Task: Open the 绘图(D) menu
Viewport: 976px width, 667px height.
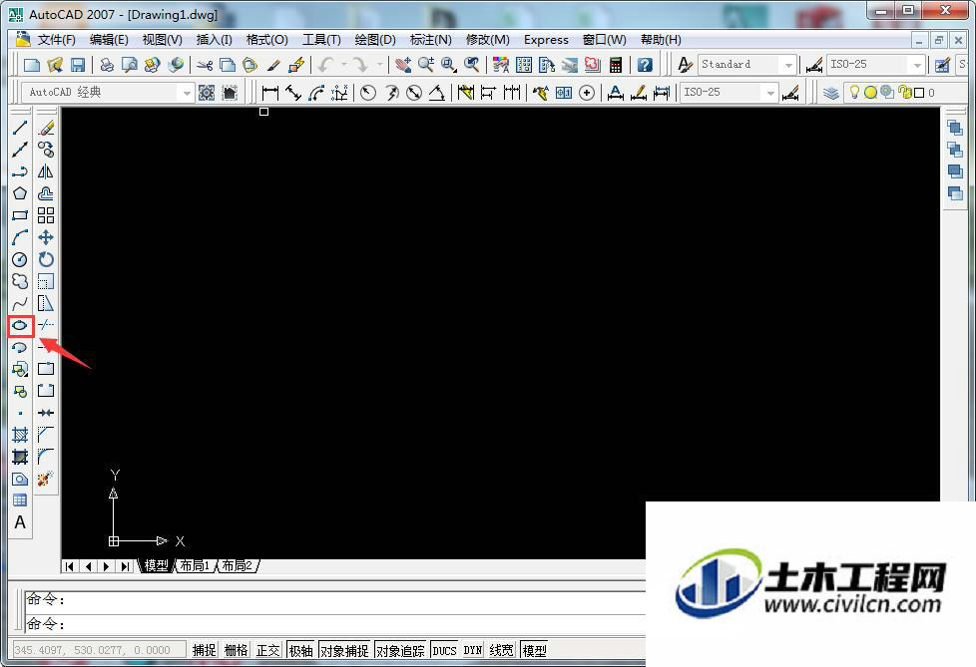Action: [375, 40]
